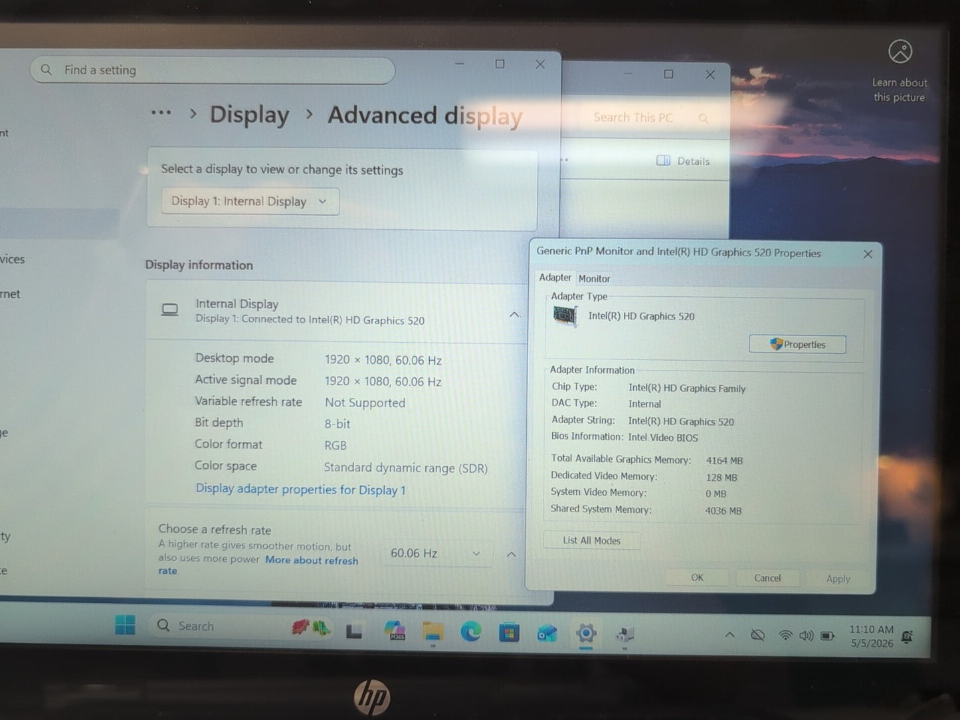The width and height of the screenshot is (960, 720).
Task: Open Task View from taskbar
Action: click(354, 631)
